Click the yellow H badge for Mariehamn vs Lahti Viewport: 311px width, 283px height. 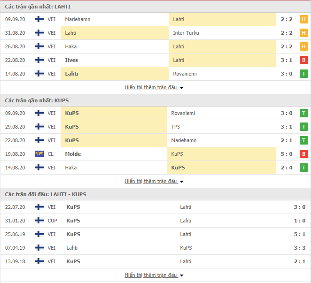click(303, 19)
